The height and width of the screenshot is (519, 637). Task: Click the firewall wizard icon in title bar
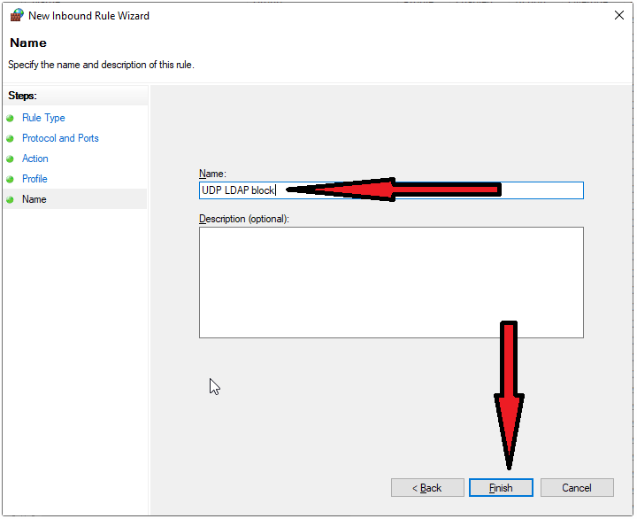(16, 15)
